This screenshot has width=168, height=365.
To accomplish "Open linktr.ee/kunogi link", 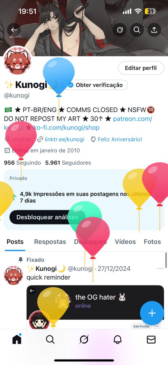I will tap(64, 139).
